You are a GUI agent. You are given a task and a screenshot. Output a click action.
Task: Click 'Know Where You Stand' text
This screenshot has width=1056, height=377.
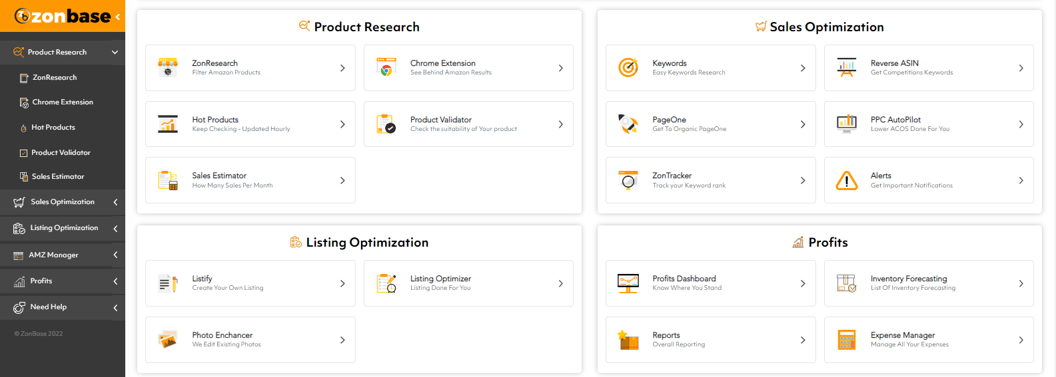(687, 288)
